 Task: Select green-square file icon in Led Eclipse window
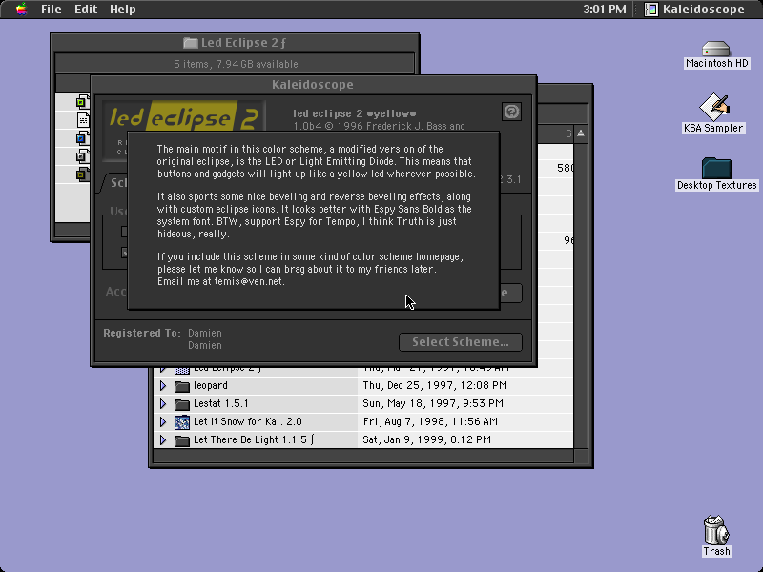point(82,102)
